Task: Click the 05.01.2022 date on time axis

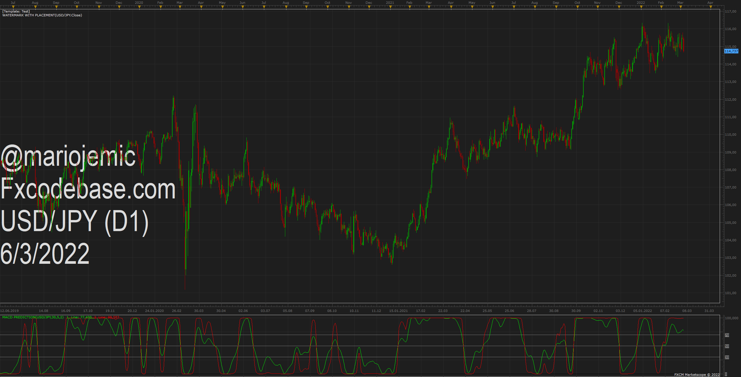Action: pyautogui.click(x=643, y=311)
